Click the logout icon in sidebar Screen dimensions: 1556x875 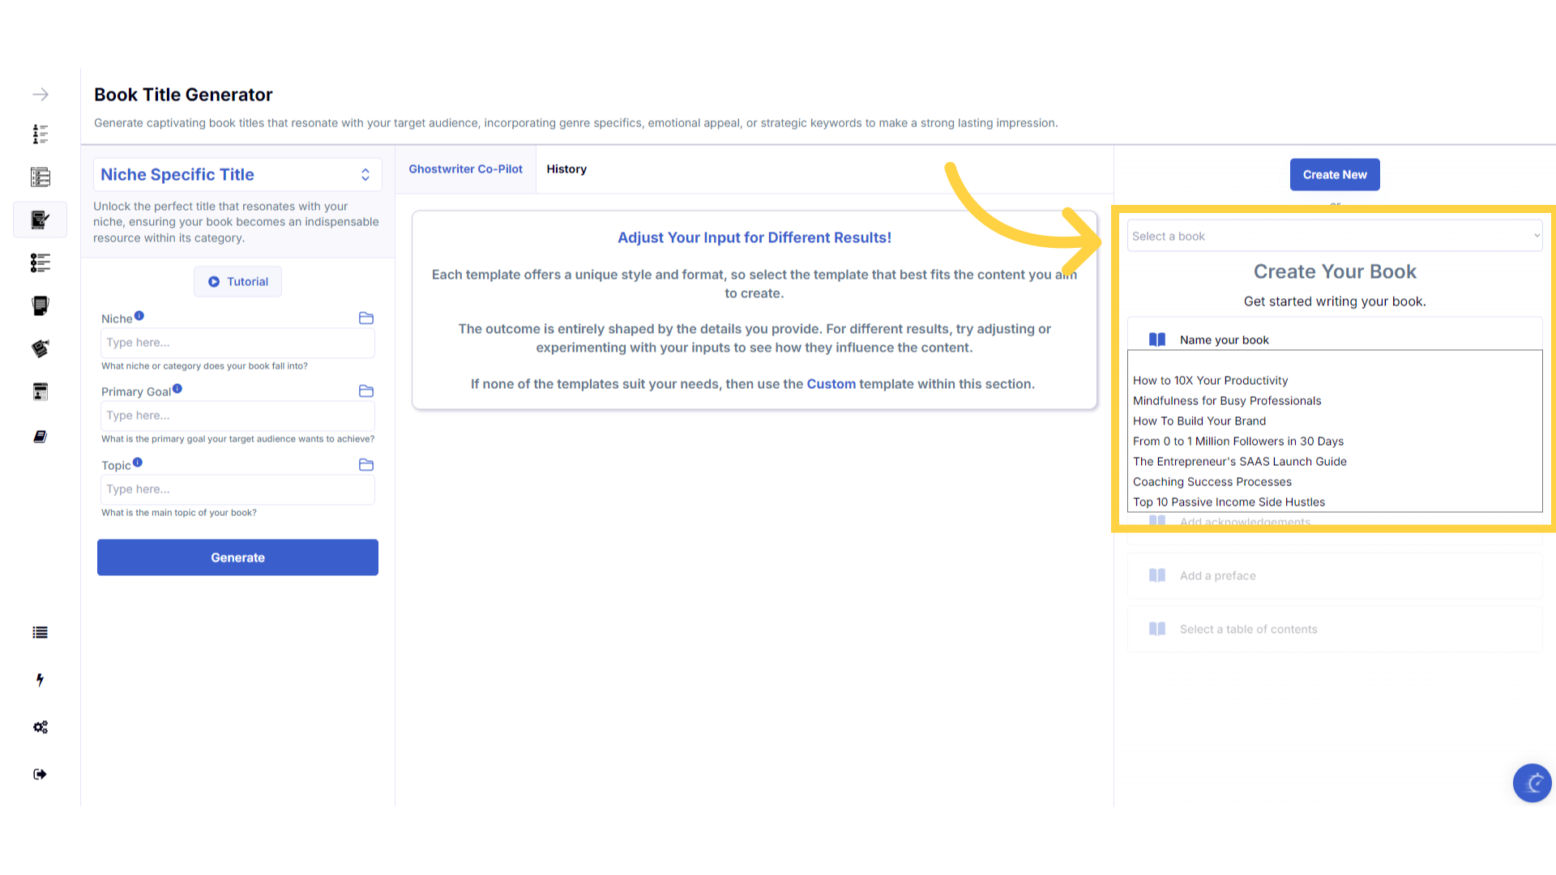pyautogui.click(x=41, y=774)
